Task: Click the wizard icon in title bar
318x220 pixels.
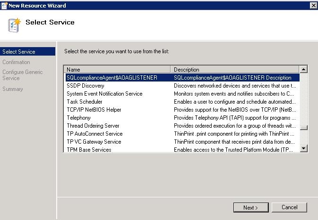Action: click(4, 5)
